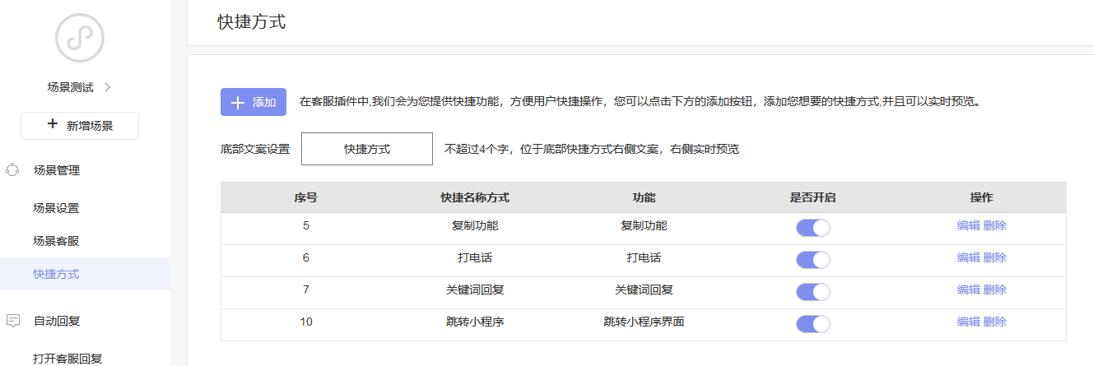Click the mini-program logo avatar icon
Screen dimensions: 1093x366
point(80,38)
